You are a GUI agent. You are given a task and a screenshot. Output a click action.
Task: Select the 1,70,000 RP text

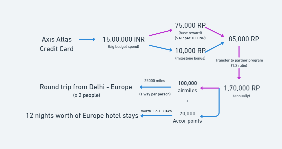point(242,88)
